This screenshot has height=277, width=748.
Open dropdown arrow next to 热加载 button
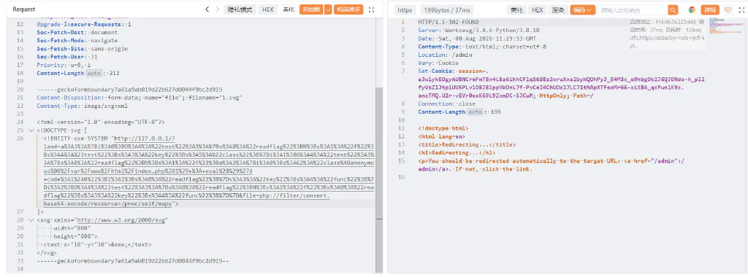(x=327, y=9)
